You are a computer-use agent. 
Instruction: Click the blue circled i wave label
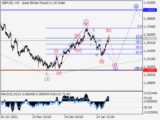(86, 21)
